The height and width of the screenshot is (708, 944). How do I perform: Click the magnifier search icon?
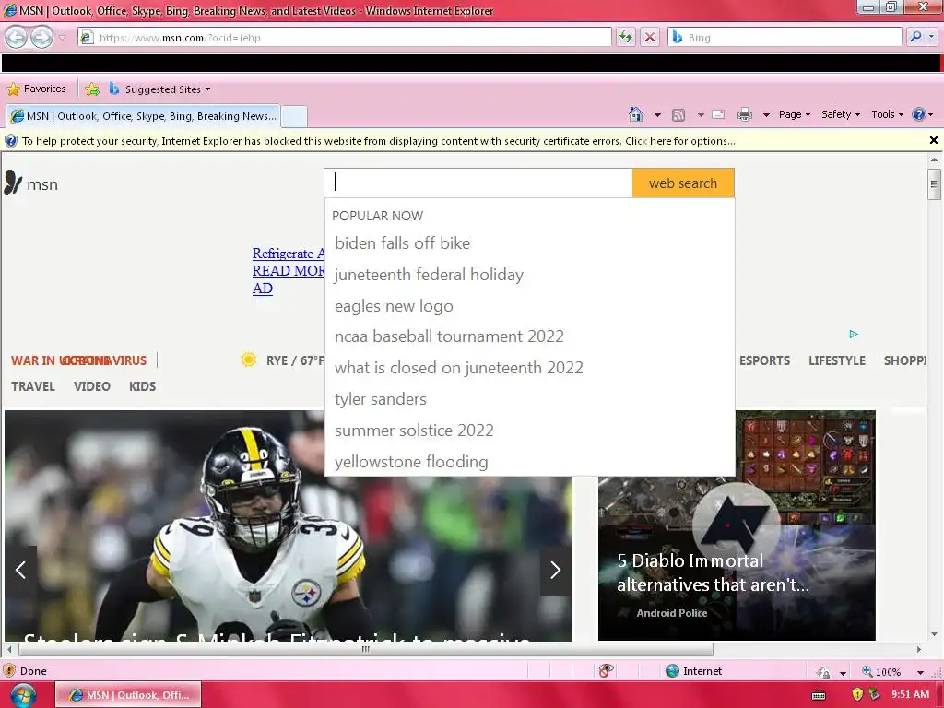tap(915, 37)
